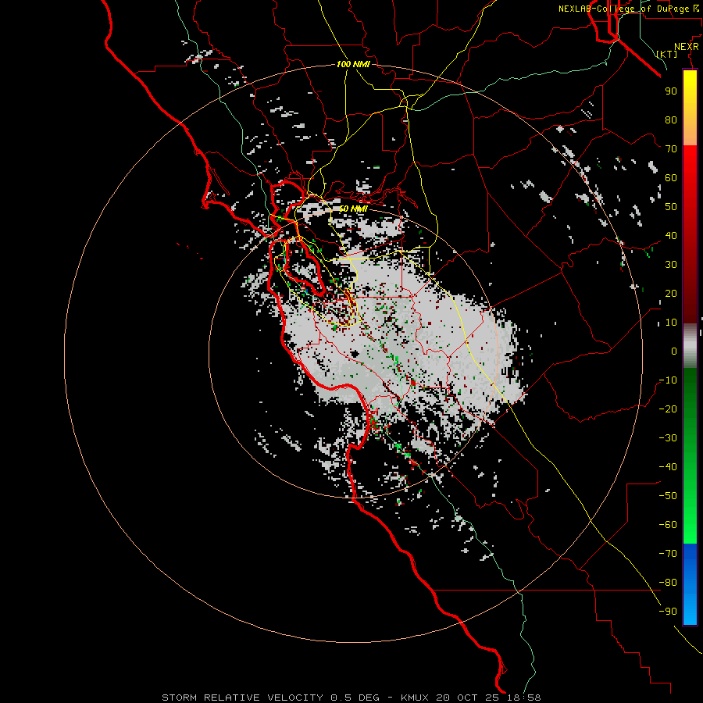Click the positive 20 scale value
Screen dimensions: 703x703
tap(671, 293)
